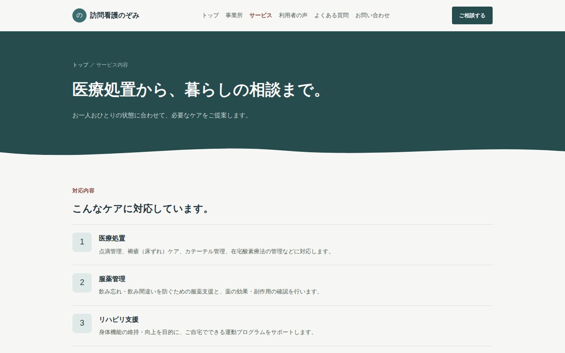Click the number 1 badge for 医療処置
Screen dimensions: 565x353
coord(82,242)
